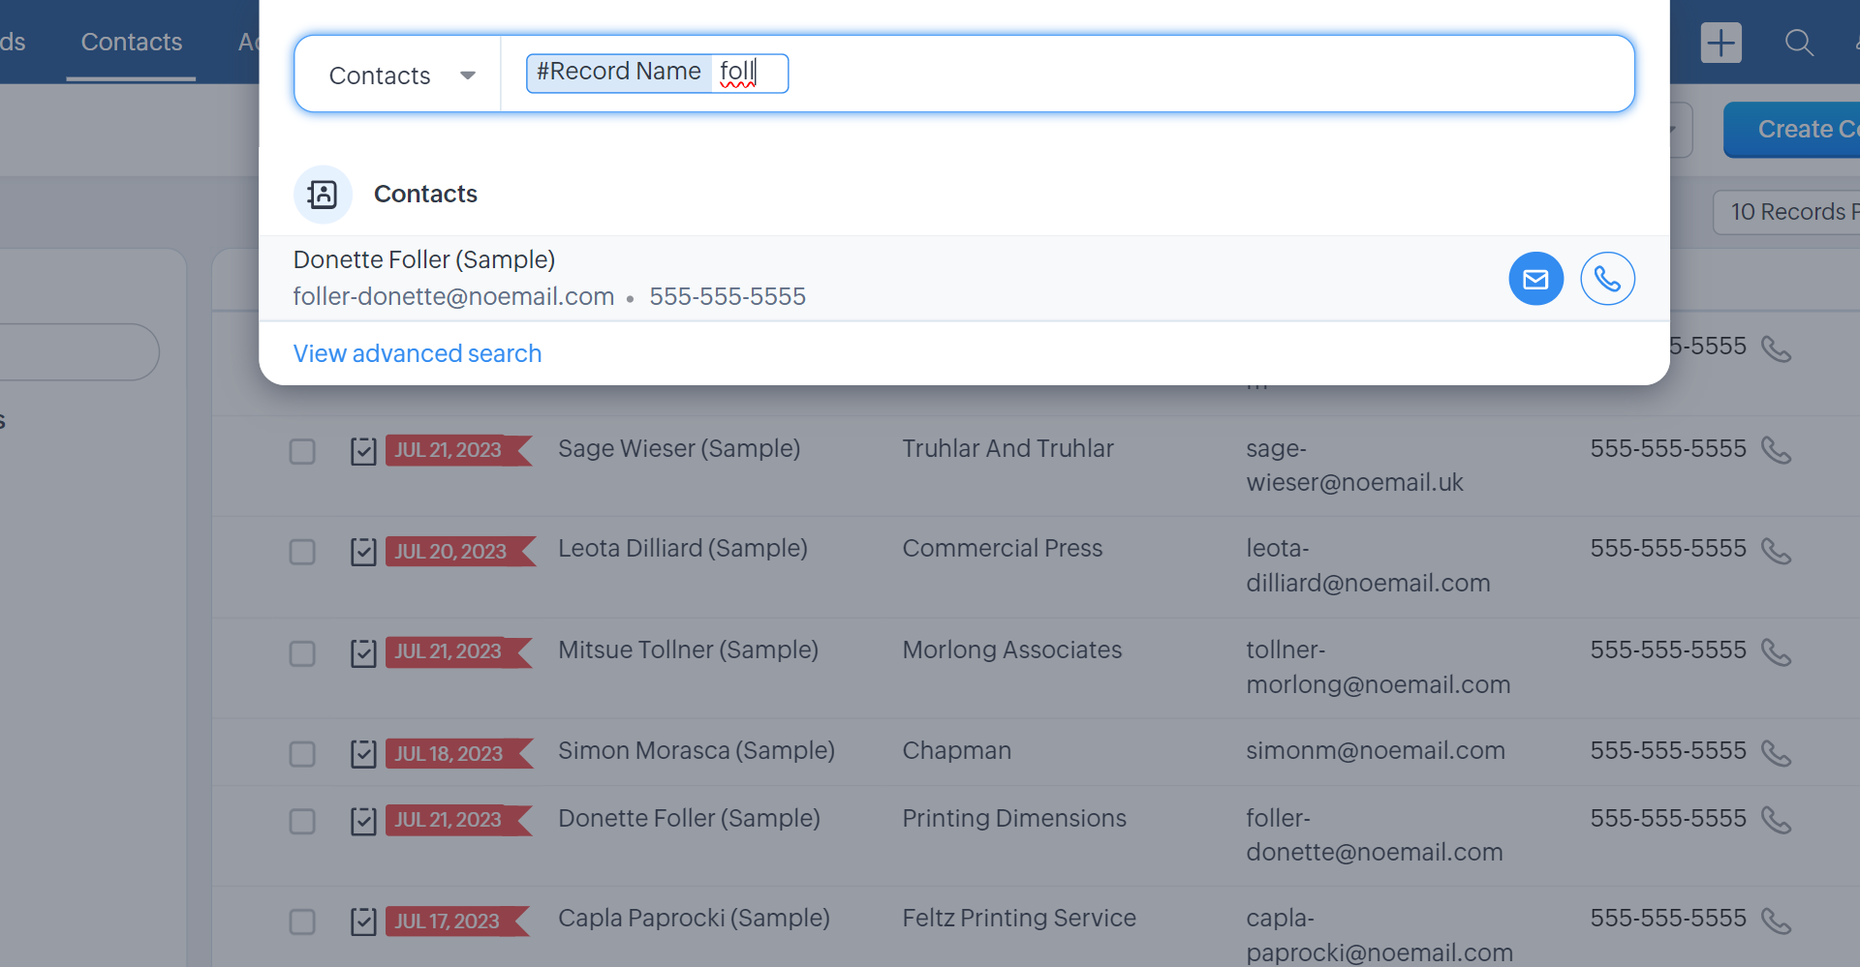The height and width of the screenshot is (967, 1860).
Task: Click the plus quick-create icon in the top bar
Action: [1720, 43]
